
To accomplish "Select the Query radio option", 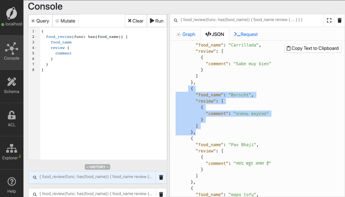I will [40, 21].
